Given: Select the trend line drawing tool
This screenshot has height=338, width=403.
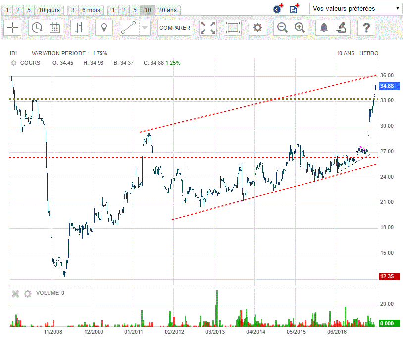Looking at the screenshot, I should [129, 28].
